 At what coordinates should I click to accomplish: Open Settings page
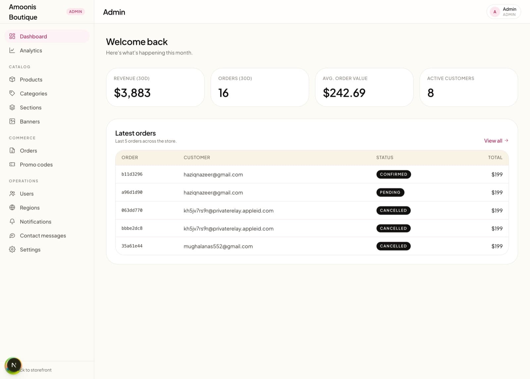(47, 249)
